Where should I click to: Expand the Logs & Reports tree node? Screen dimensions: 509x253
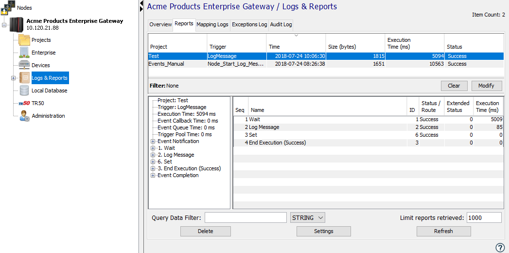(x=13, y=78)
